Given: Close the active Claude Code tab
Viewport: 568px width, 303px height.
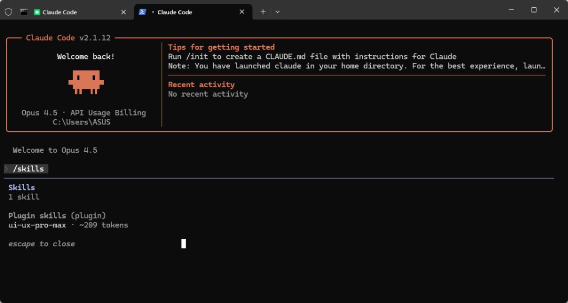Looking at the screenshot, I should pos(242,12).
